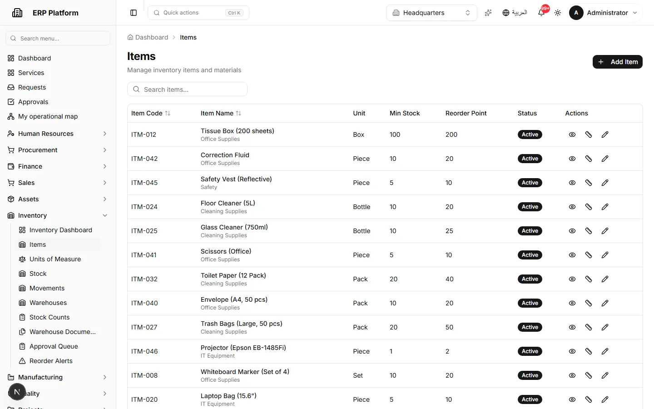Edit the Projector item with pencil icon
This screenshot has width=654, height=409.
(x=605, y=351)
